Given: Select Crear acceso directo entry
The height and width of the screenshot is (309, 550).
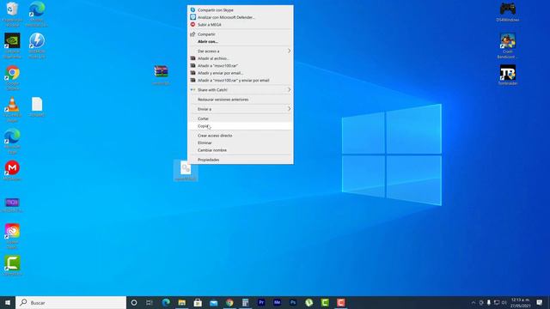Looking at the screenshot, I should pos(241,136).
